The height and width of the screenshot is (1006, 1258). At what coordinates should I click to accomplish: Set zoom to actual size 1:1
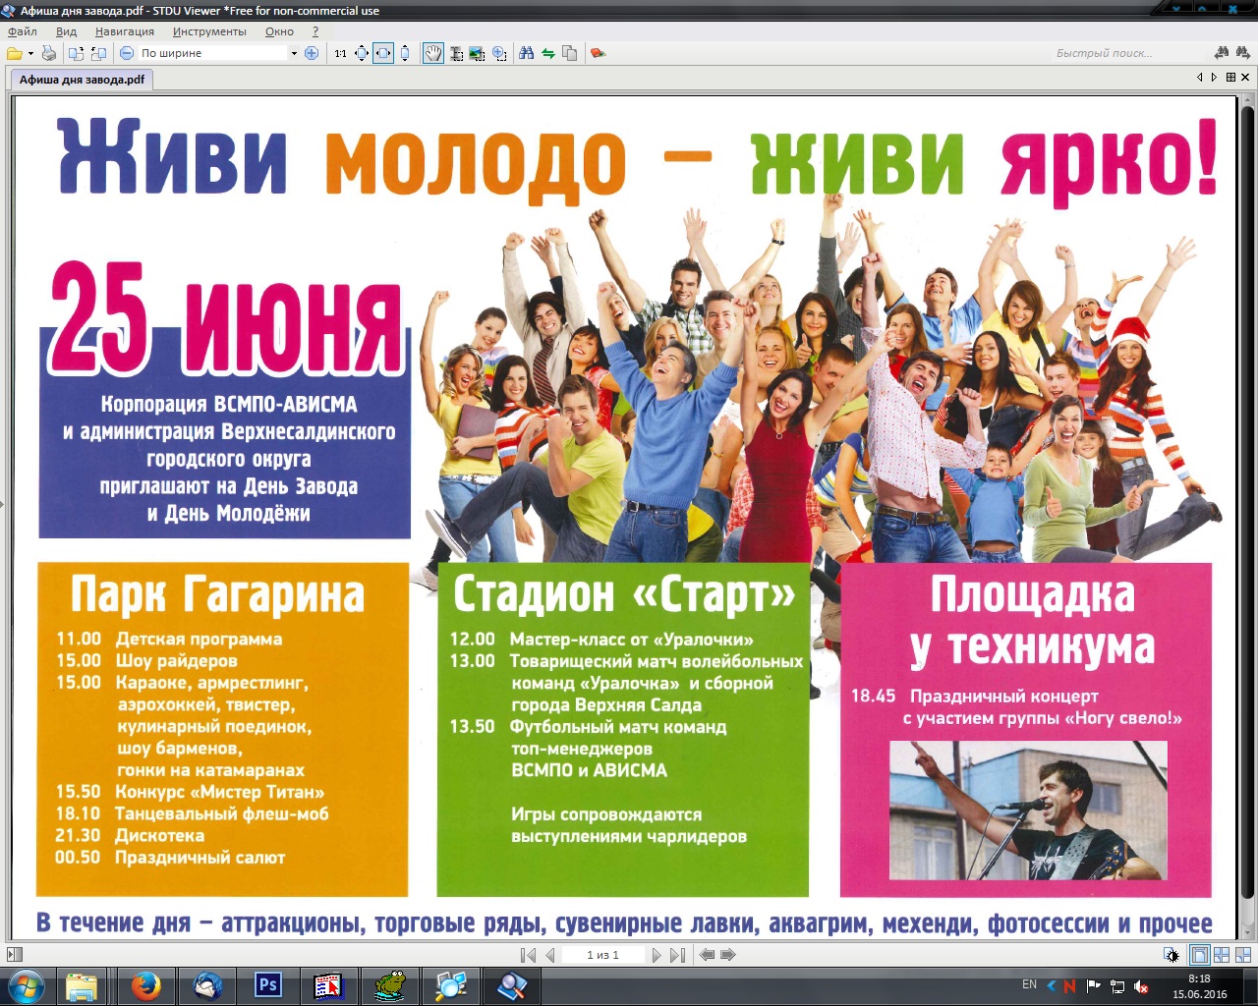(x=340, y=53)
